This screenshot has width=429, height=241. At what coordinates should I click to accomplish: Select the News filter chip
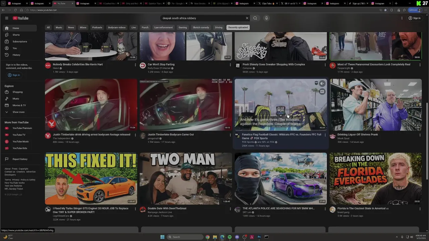tap(71, 27)
